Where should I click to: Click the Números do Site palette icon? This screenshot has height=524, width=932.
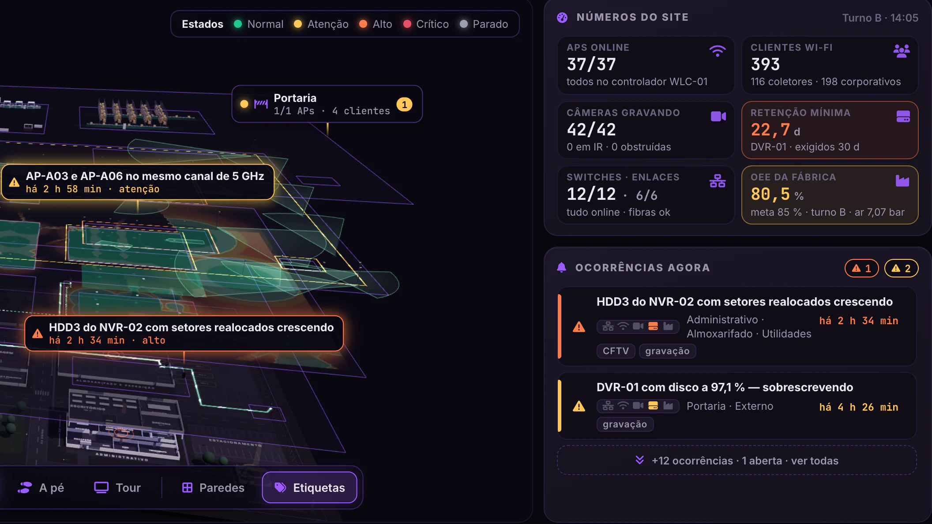click(x=562, y=17)
